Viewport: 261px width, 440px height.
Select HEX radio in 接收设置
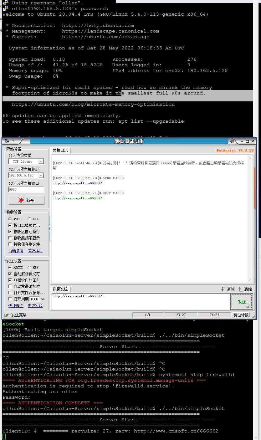(x=29, y=219)
